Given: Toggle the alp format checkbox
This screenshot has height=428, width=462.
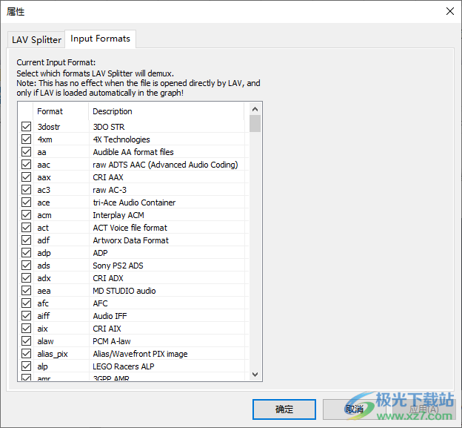Looking at the screenshot, I should tap(26, 366).
